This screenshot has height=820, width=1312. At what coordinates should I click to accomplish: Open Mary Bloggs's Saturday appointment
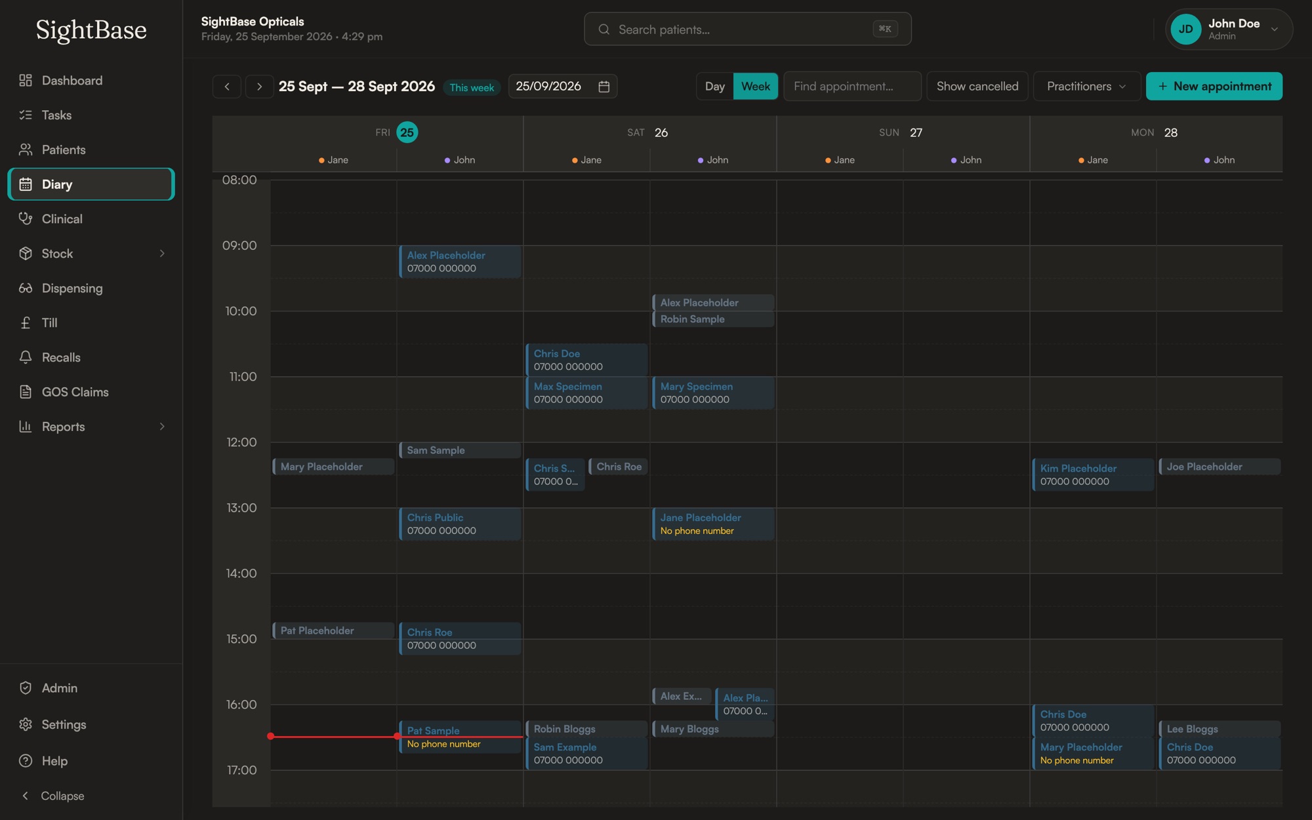click(713, 729)
